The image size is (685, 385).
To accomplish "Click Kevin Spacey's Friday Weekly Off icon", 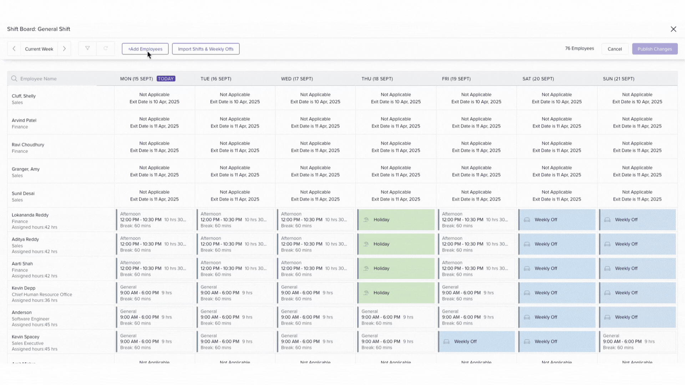I will point(446,342).
